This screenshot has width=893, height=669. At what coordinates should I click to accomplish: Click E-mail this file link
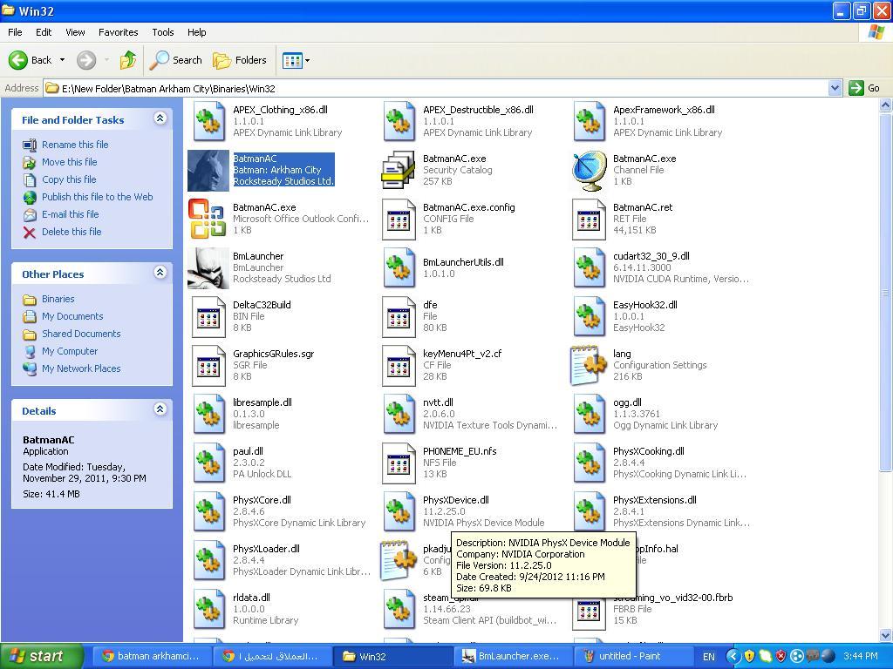pyautogui.click(x=70, y=214)
